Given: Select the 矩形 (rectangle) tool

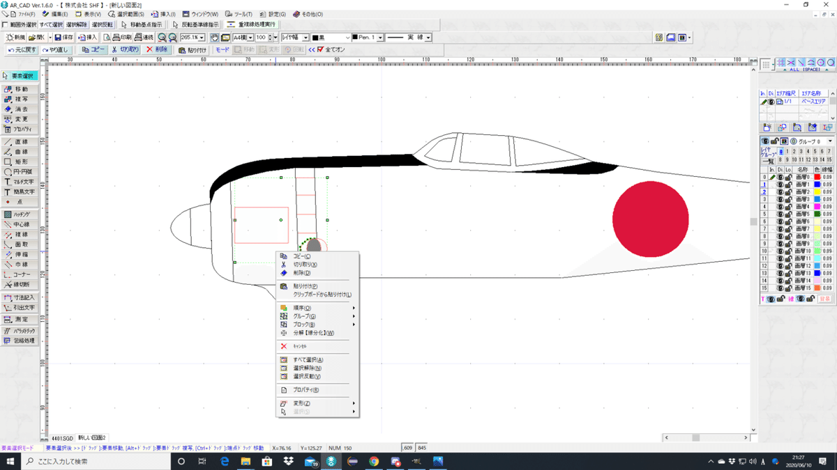Looking at the screenshot, I should [x=20, y=162].
